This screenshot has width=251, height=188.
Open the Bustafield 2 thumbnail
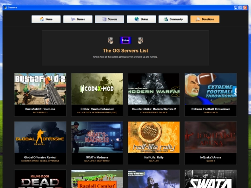[x=40, y=89]
